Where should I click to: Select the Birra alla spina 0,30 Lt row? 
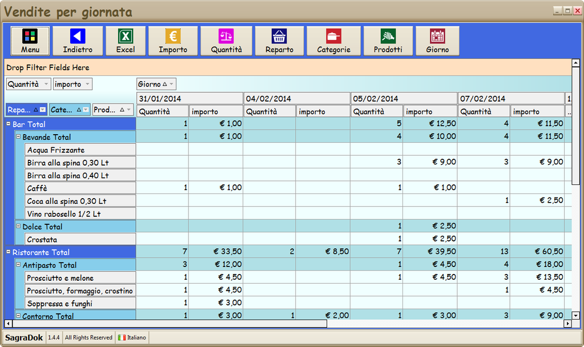point(80,162)
